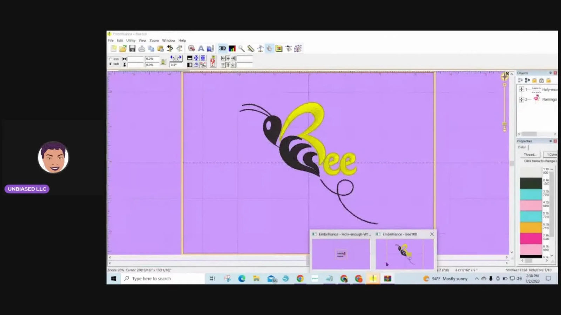Select the letter A lettering tool

tap(201, 49)
